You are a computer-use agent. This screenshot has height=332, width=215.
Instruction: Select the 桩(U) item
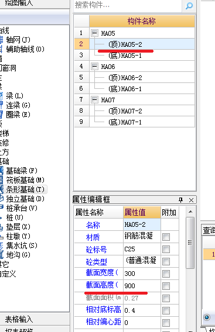click(x=14, y=217)
